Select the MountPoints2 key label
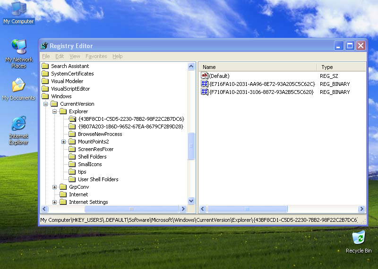The image size is (378, 269). [93, 142]
